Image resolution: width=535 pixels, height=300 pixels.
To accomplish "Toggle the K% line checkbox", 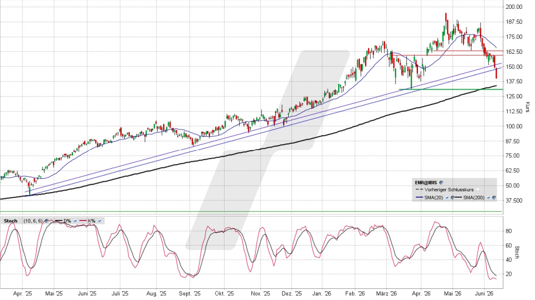I will (x=99, y=221).
